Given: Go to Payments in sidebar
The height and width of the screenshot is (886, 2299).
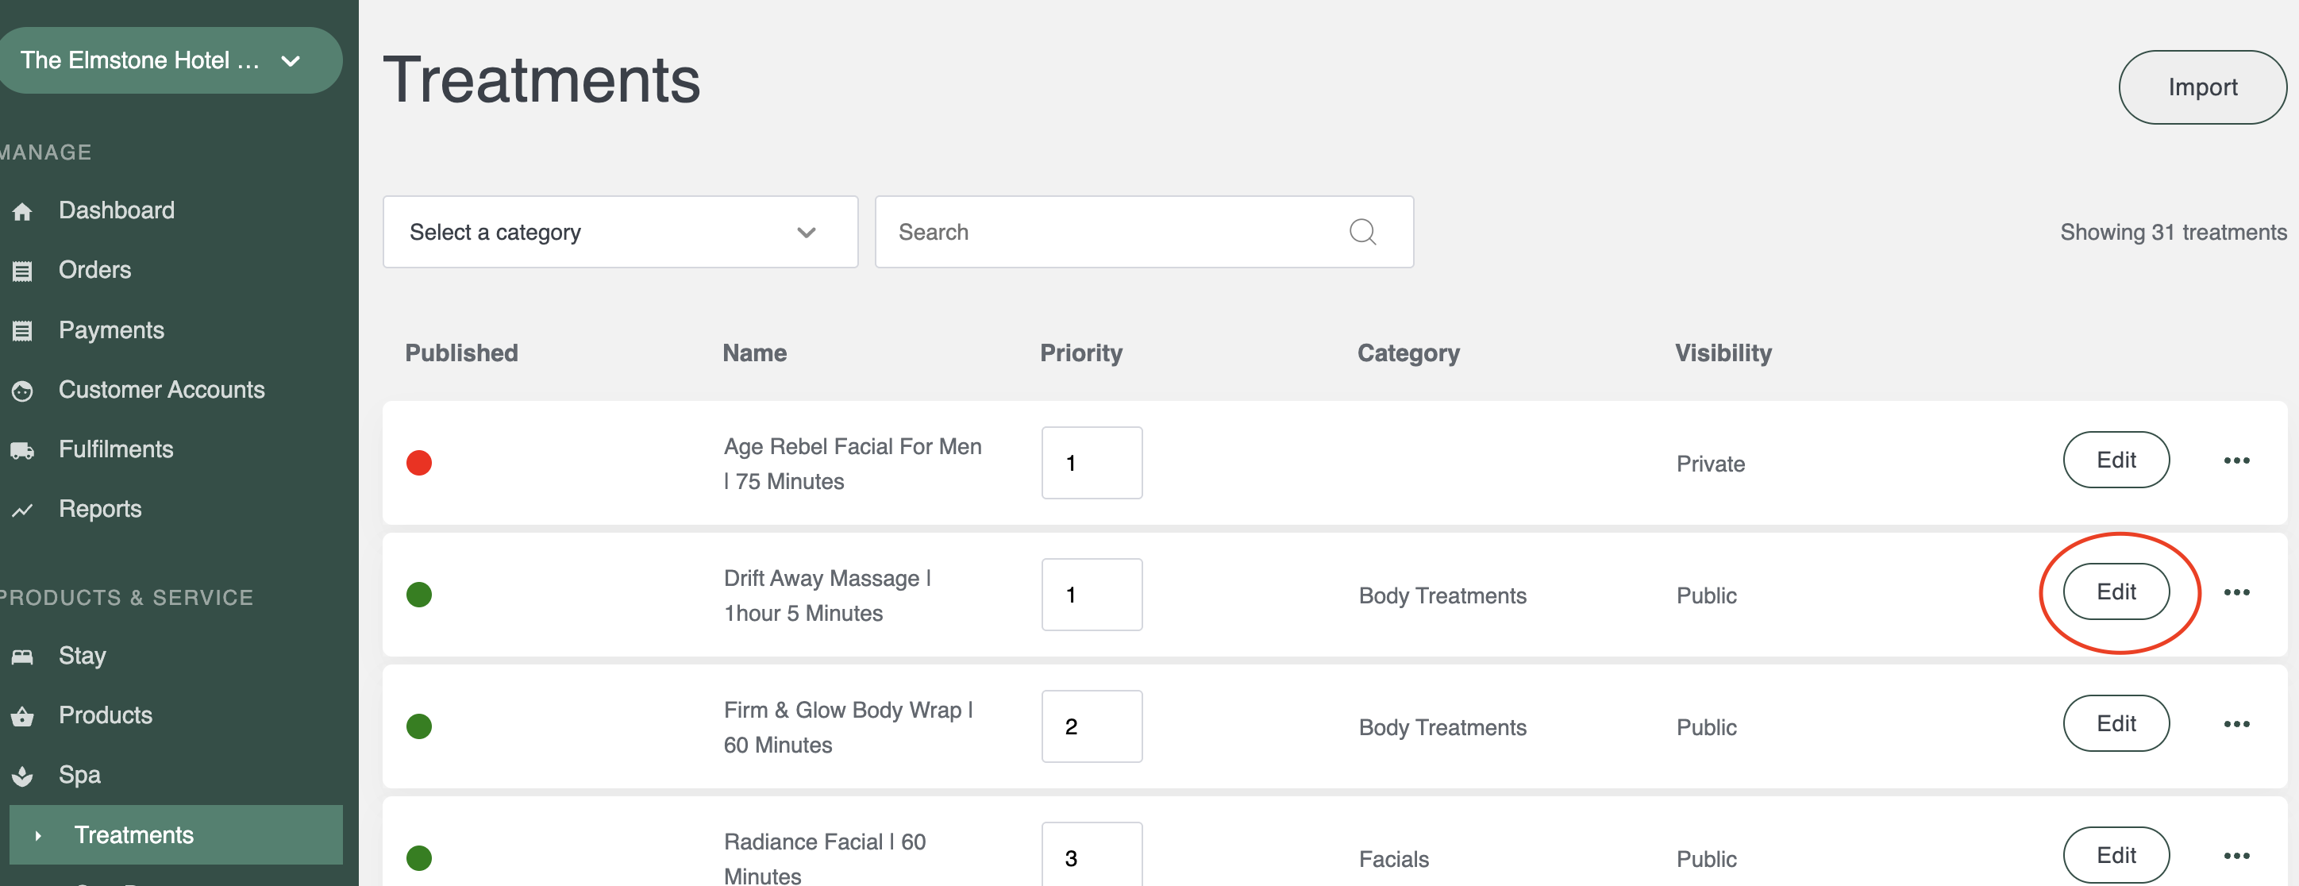Looking at the screenshot, I should tap(110, 330).
